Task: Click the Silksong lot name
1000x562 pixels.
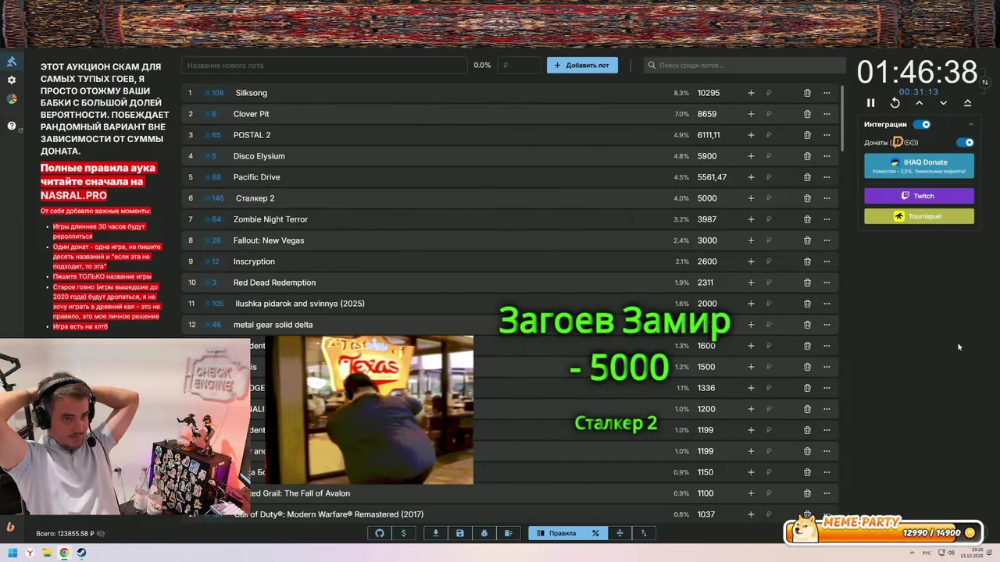Action: coord(251,93)
